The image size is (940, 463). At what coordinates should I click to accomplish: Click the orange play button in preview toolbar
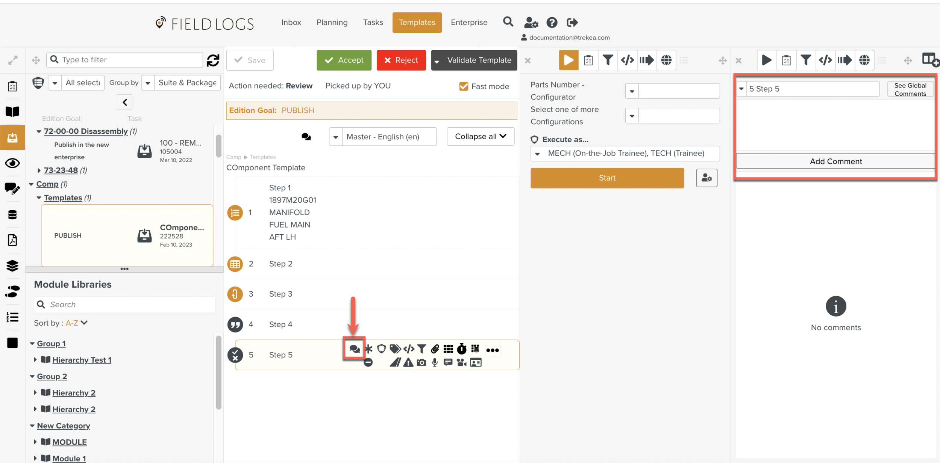(x=568, y=60)
